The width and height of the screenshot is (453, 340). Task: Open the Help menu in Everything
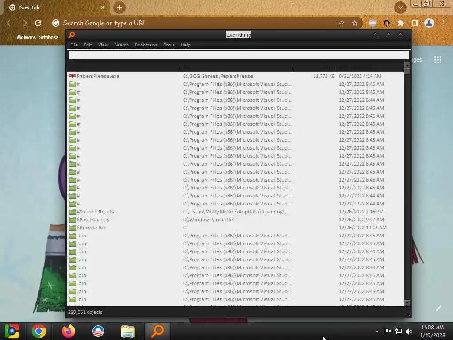[x=186, y=45]
